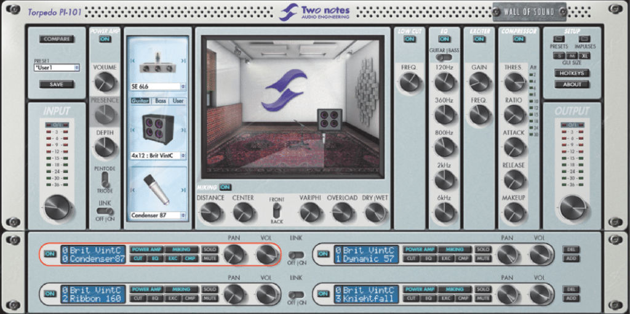The image size is (630, 314).
Task: Toggle POWER AMP on Ribbon 160 channel
Action: pyautogui.click(x=146, y=289)
